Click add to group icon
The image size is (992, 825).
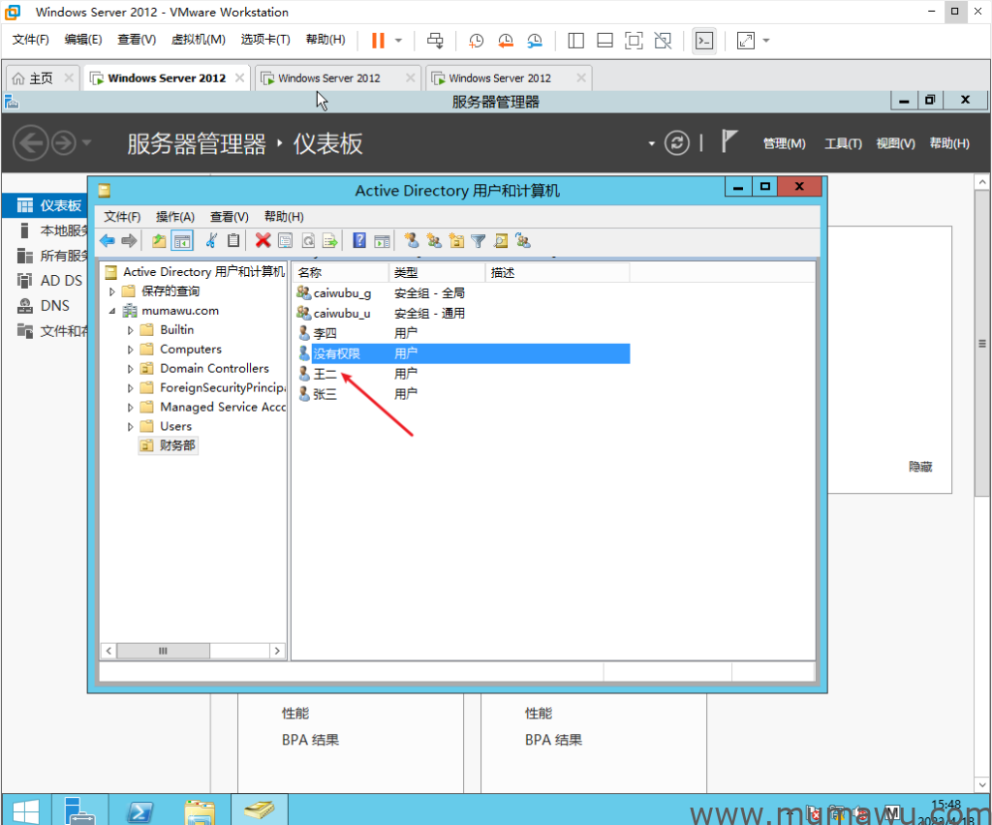[523, 241]
